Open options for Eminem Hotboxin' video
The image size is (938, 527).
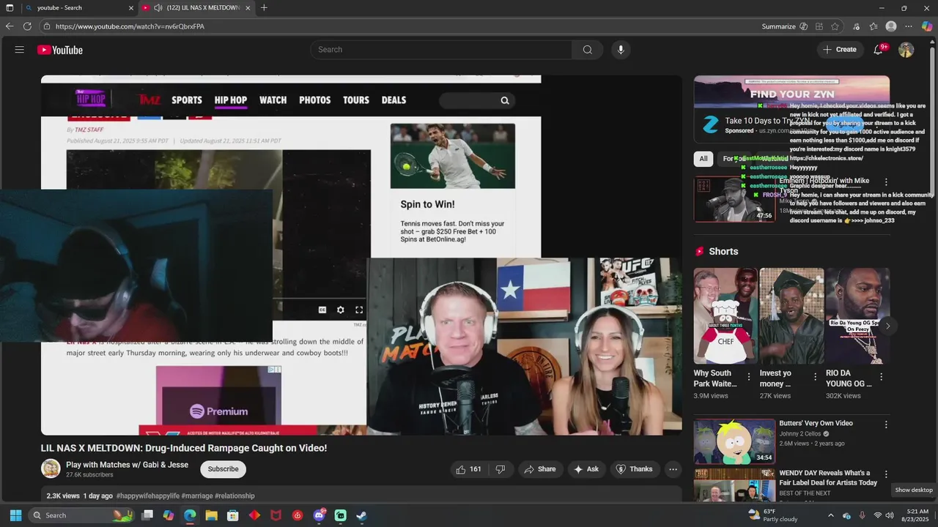tap(886, 182)
